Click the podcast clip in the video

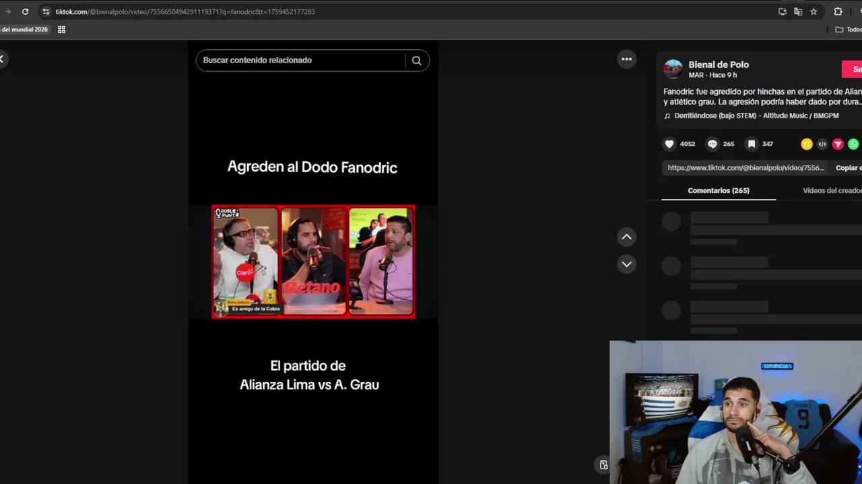(313, 261)
